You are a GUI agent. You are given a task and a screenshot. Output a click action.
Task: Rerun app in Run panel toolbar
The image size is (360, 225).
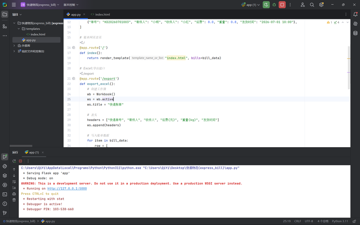pyautogui.click(x=14, y=161)
